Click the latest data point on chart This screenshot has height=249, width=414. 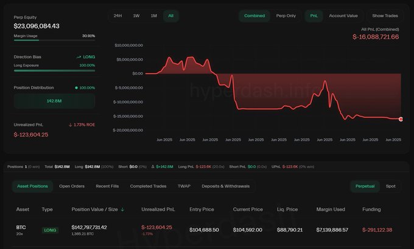(401, 120)
